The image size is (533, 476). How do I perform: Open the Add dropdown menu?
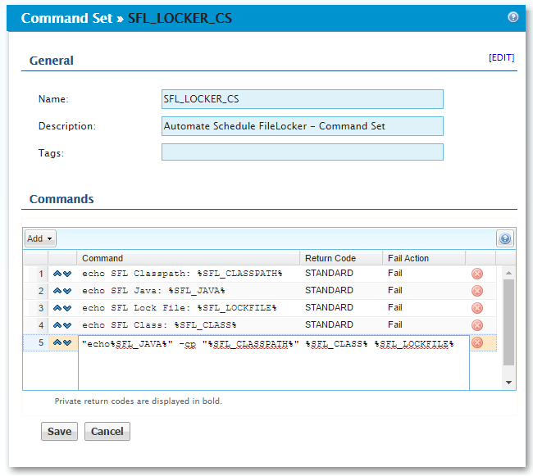39,238
